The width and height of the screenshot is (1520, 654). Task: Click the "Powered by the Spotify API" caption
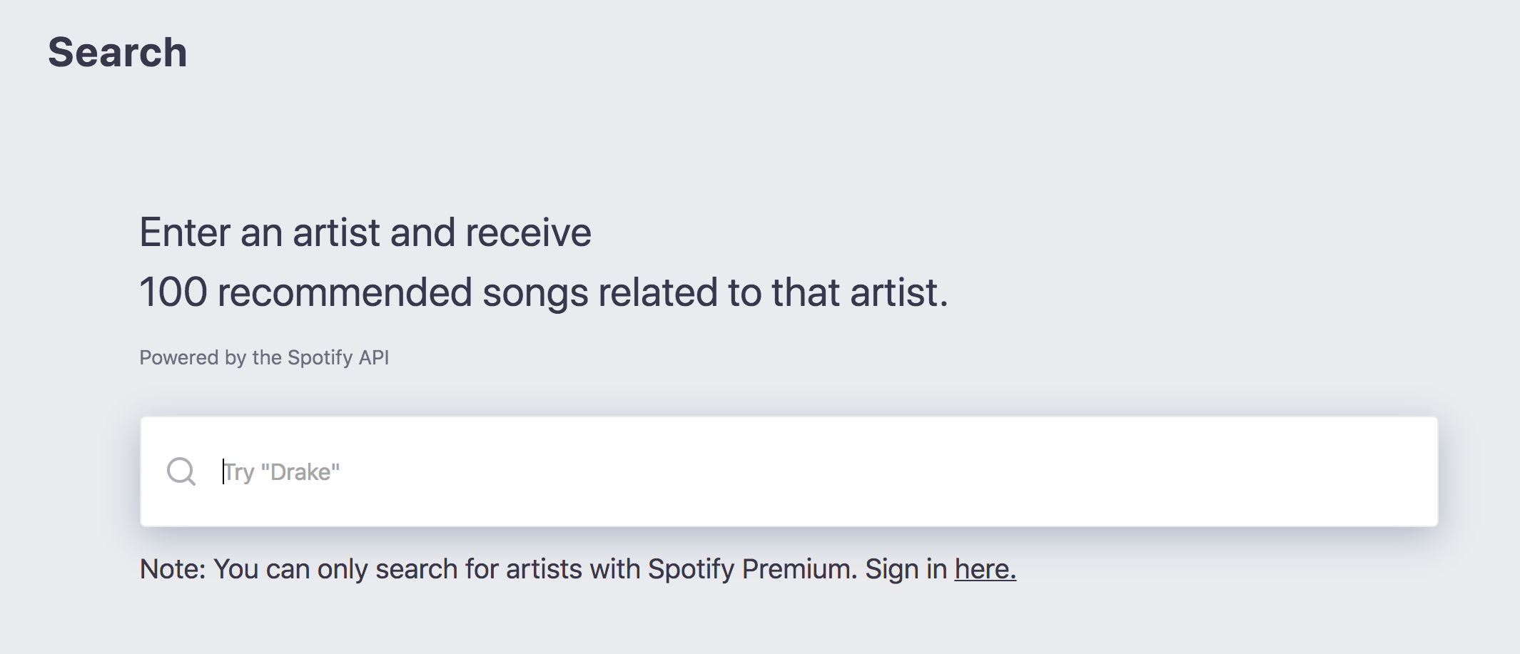click(264, 357)
